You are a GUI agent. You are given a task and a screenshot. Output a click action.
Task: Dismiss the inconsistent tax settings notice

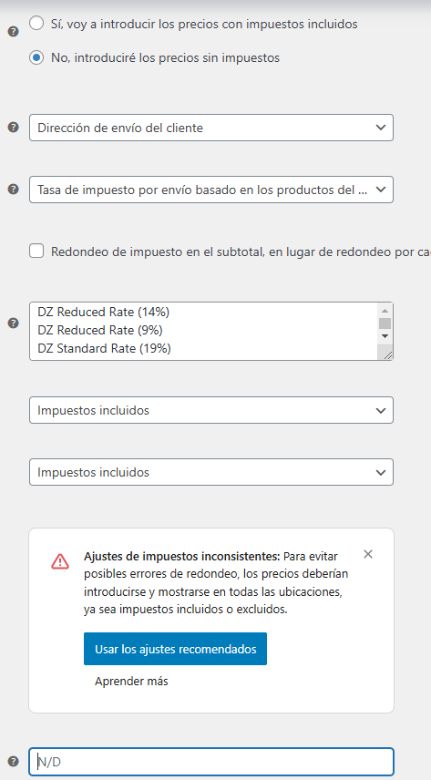pyautogui.click(x=368, y=554)
